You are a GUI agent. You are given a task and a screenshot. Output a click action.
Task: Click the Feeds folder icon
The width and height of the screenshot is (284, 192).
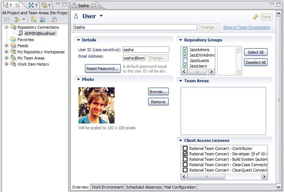13,45
